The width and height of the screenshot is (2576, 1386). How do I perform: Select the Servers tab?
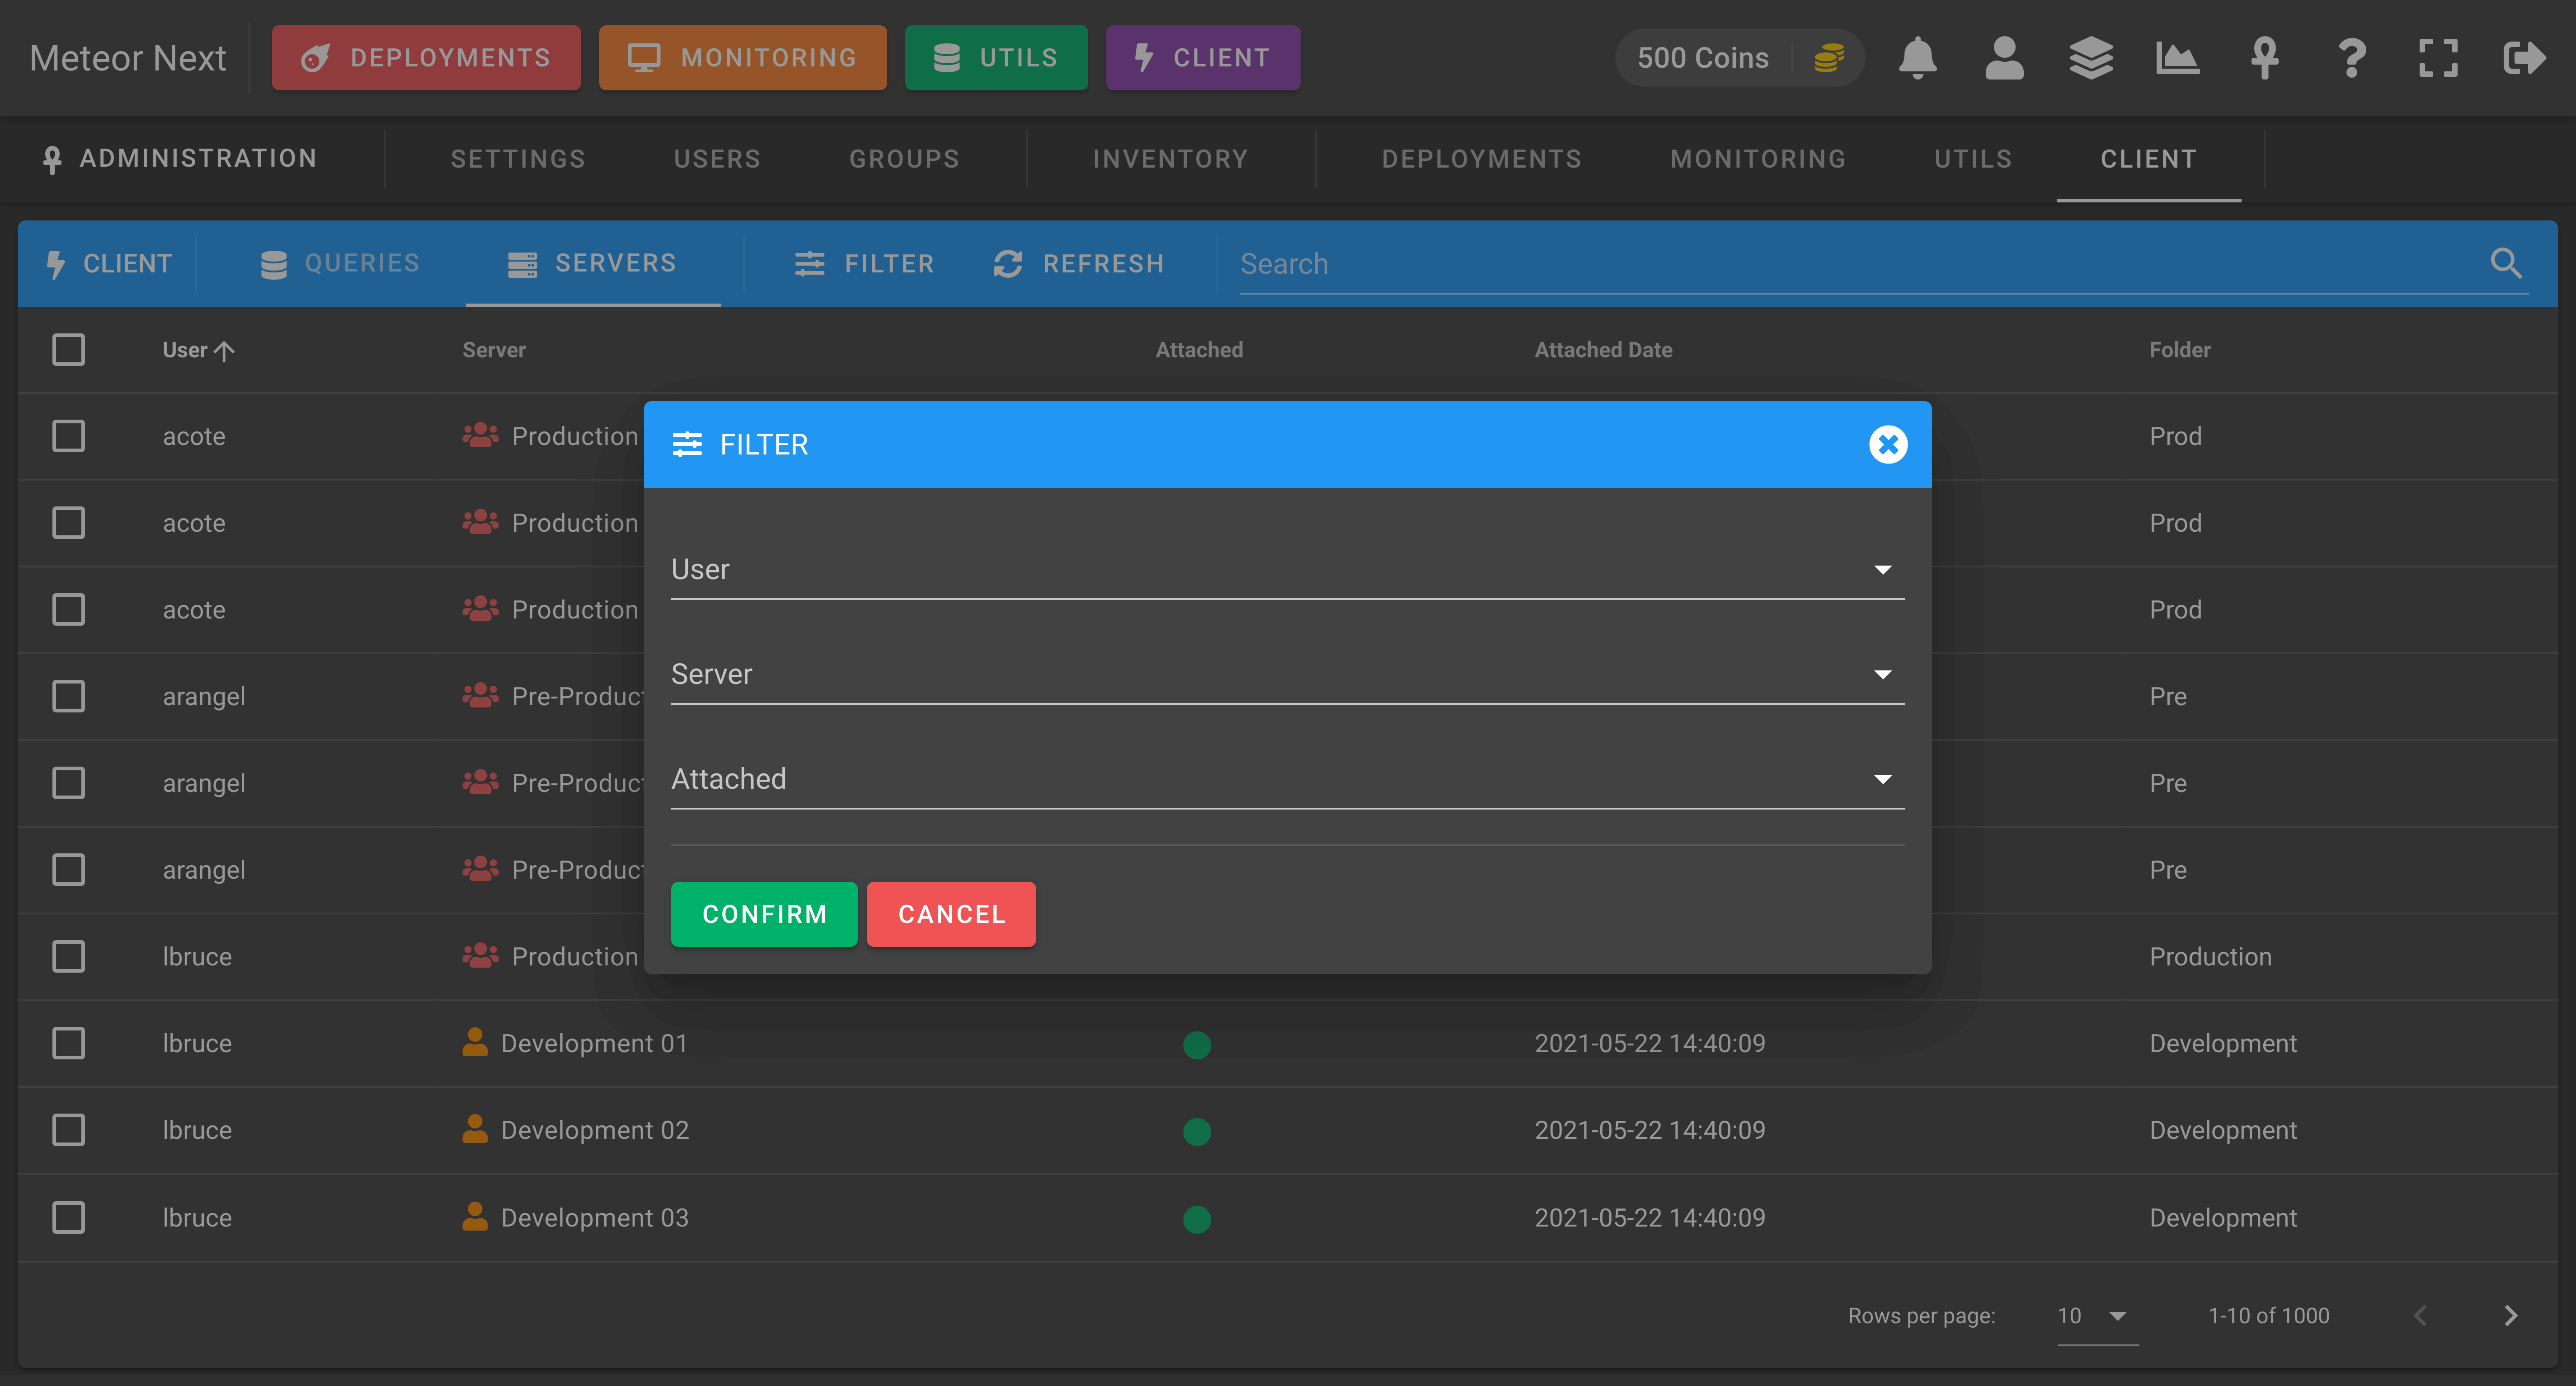(592, 263)
